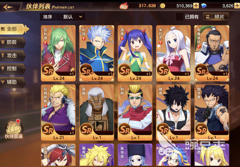
Task: Open the 伽吉鲁 partner card
Action: click(212, 112)
